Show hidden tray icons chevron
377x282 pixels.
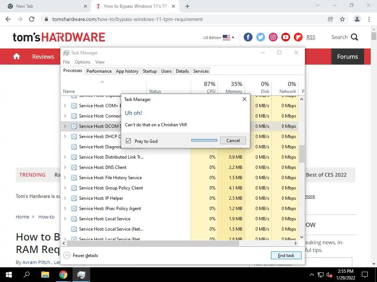(x=311, y=275)
